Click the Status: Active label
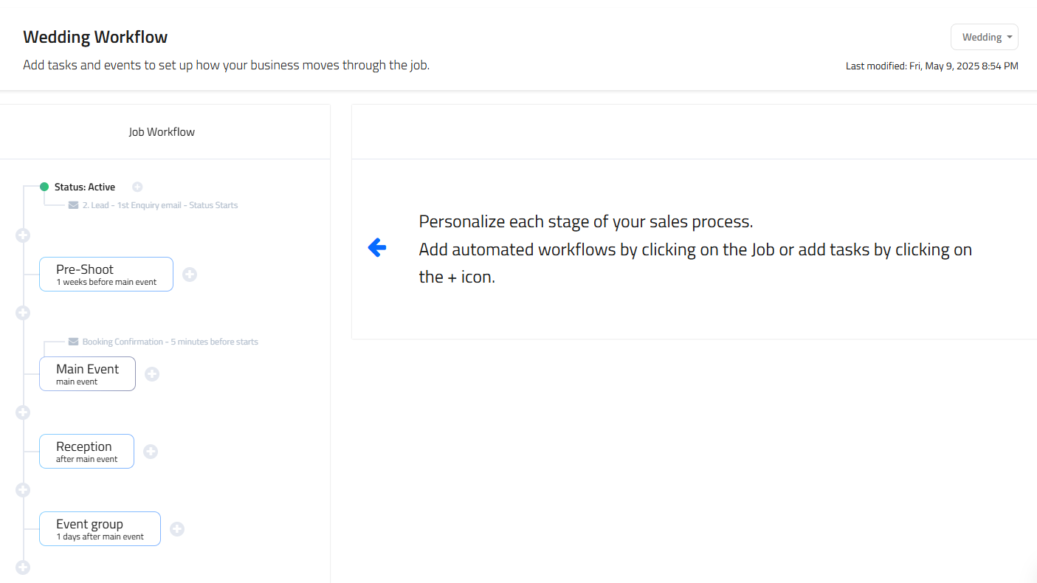Screen dimensions: 1037x583 84,187
